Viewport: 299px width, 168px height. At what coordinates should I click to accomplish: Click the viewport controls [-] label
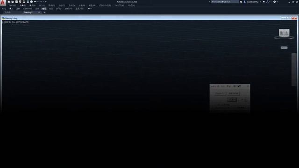pyautogui.click(x=3, y=22)
